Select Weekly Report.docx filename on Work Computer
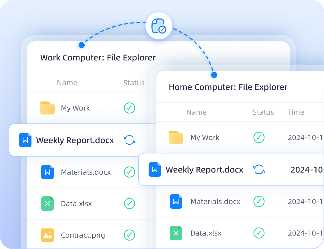This screenshot has height=249, width=324. [75, 140]
